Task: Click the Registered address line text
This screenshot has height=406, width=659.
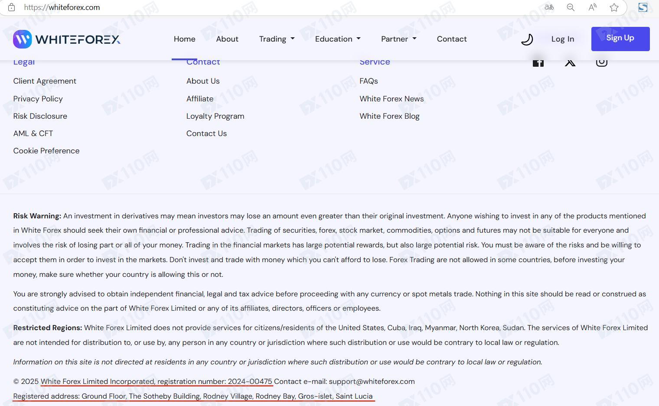Action: 193,396
